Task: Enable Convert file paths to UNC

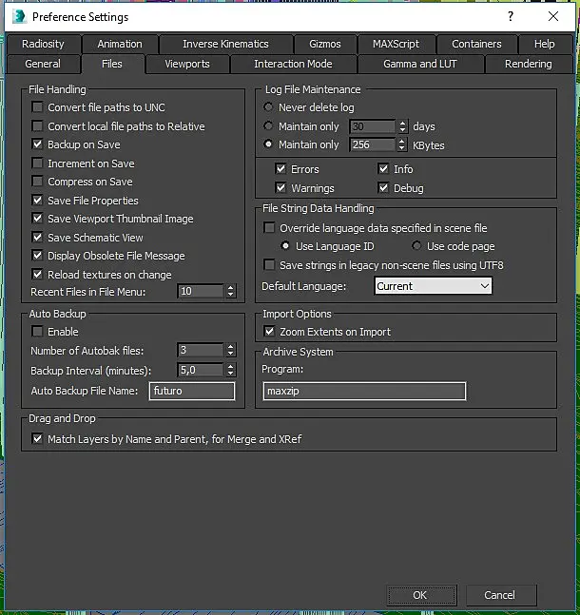Action: coord(38,107)
